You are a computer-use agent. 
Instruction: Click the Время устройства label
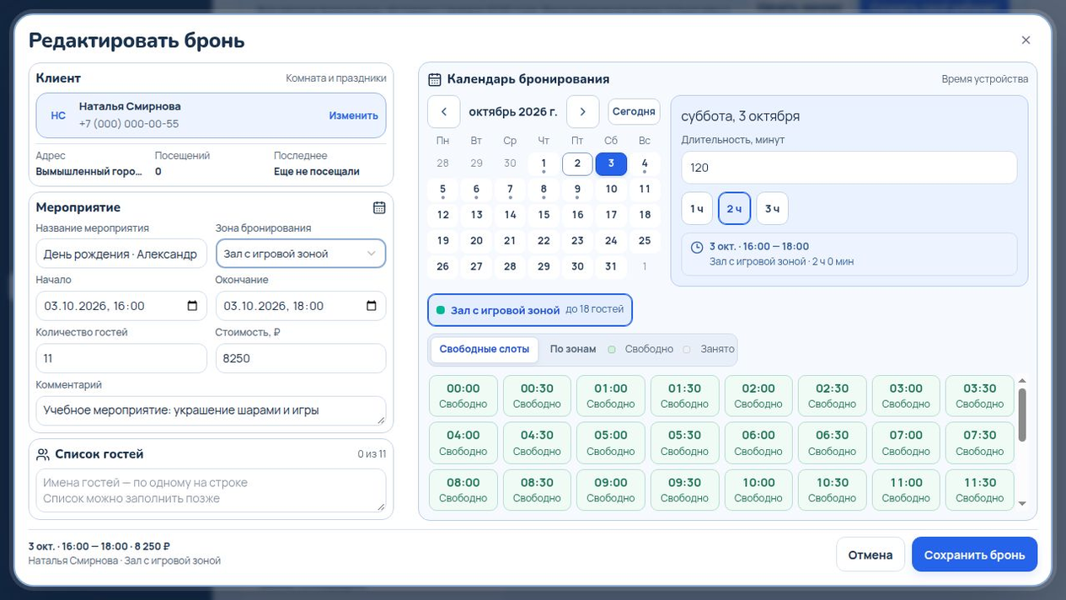coord(985,78)
